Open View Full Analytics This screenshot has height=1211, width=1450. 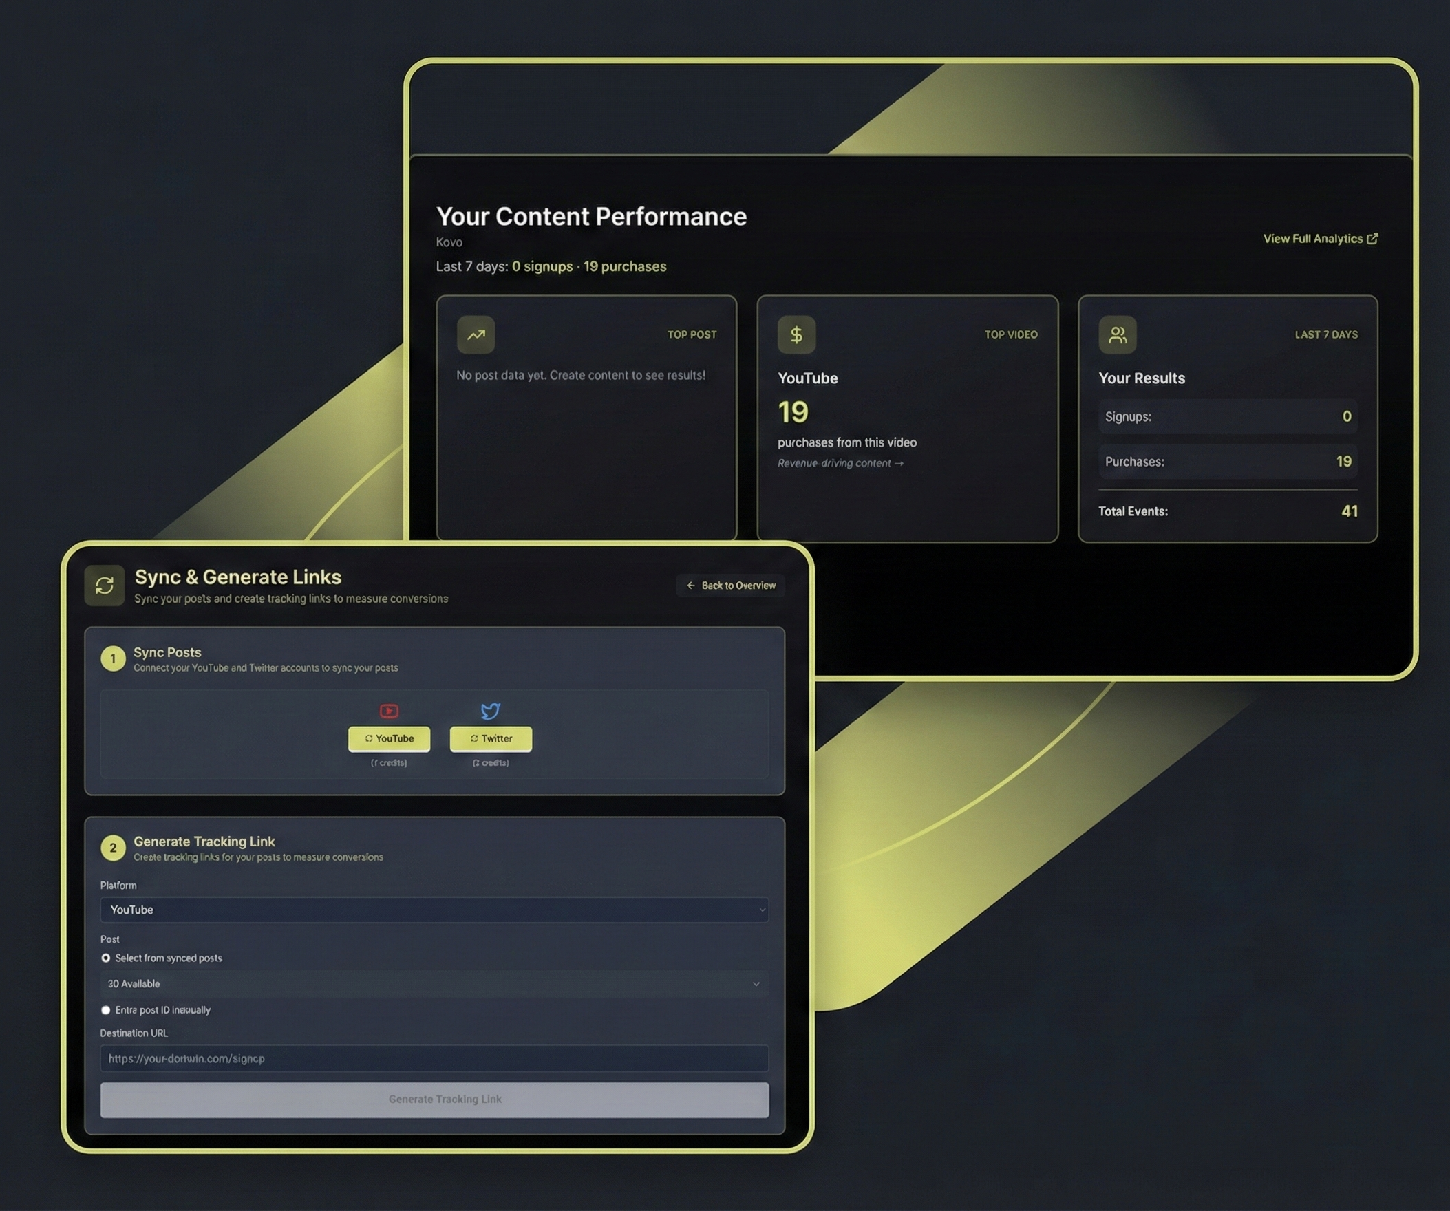click(x=1312, y=238)
